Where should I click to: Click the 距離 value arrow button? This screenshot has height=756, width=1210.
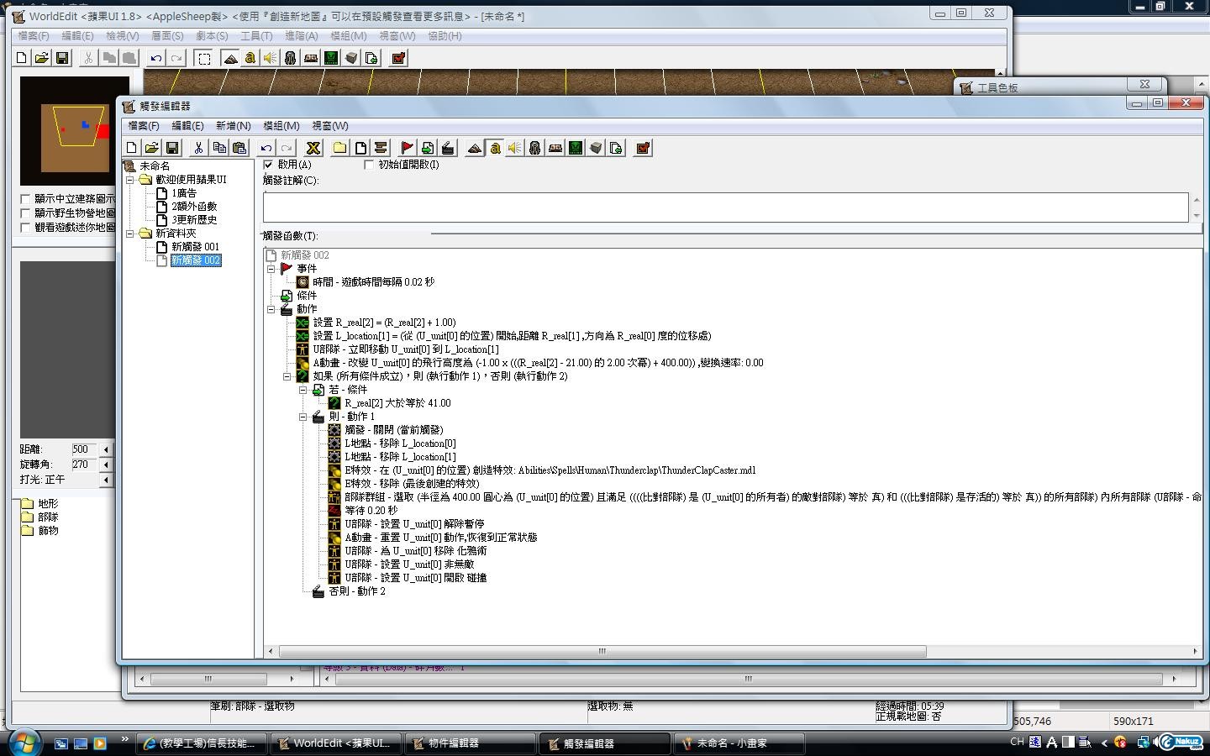pos(106,449)
